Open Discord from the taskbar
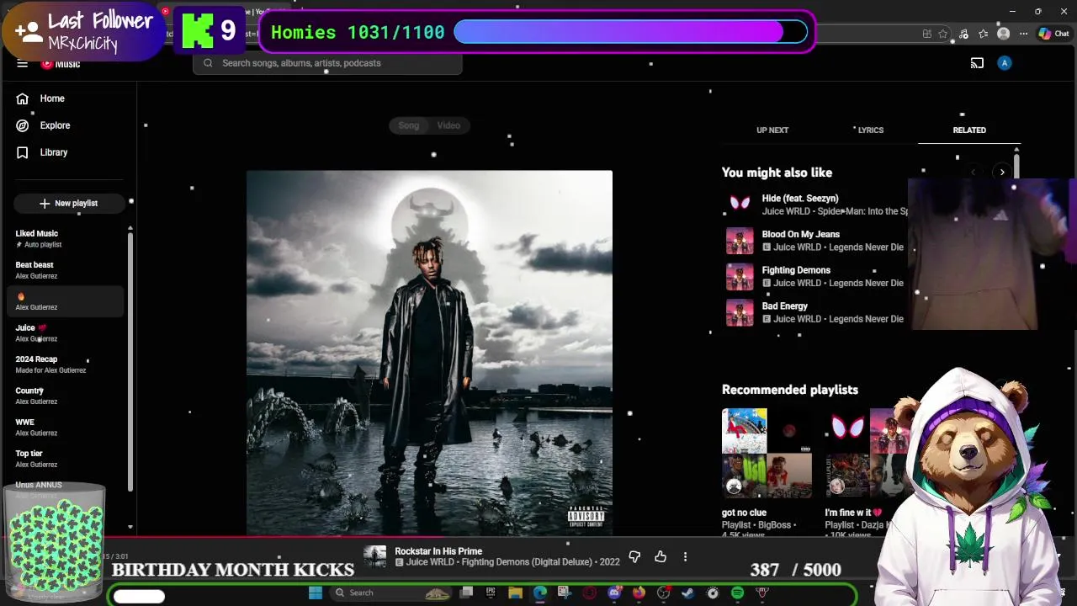 (614, 593)
